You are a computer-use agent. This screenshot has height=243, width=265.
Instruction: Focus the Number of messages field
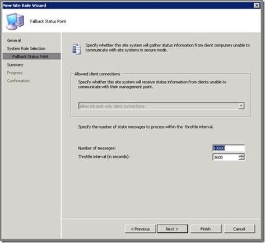[229, 148]
